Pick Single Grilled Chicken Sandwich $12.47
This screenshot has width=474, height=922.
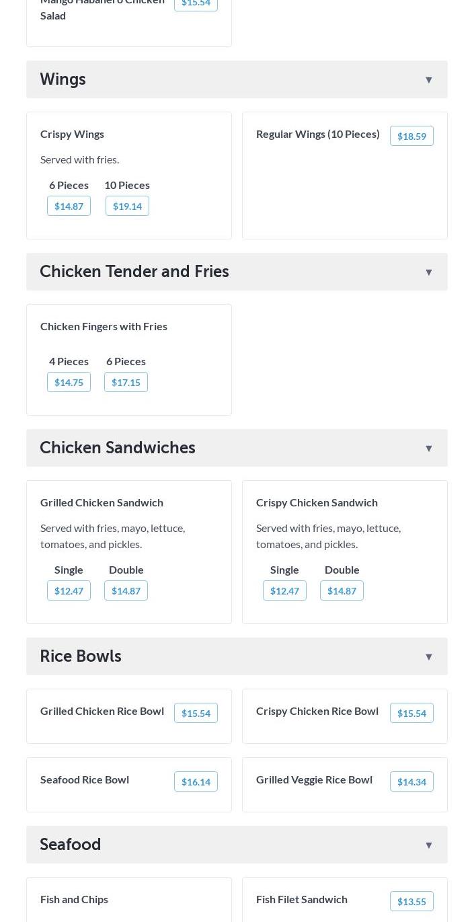pos(69,590)
